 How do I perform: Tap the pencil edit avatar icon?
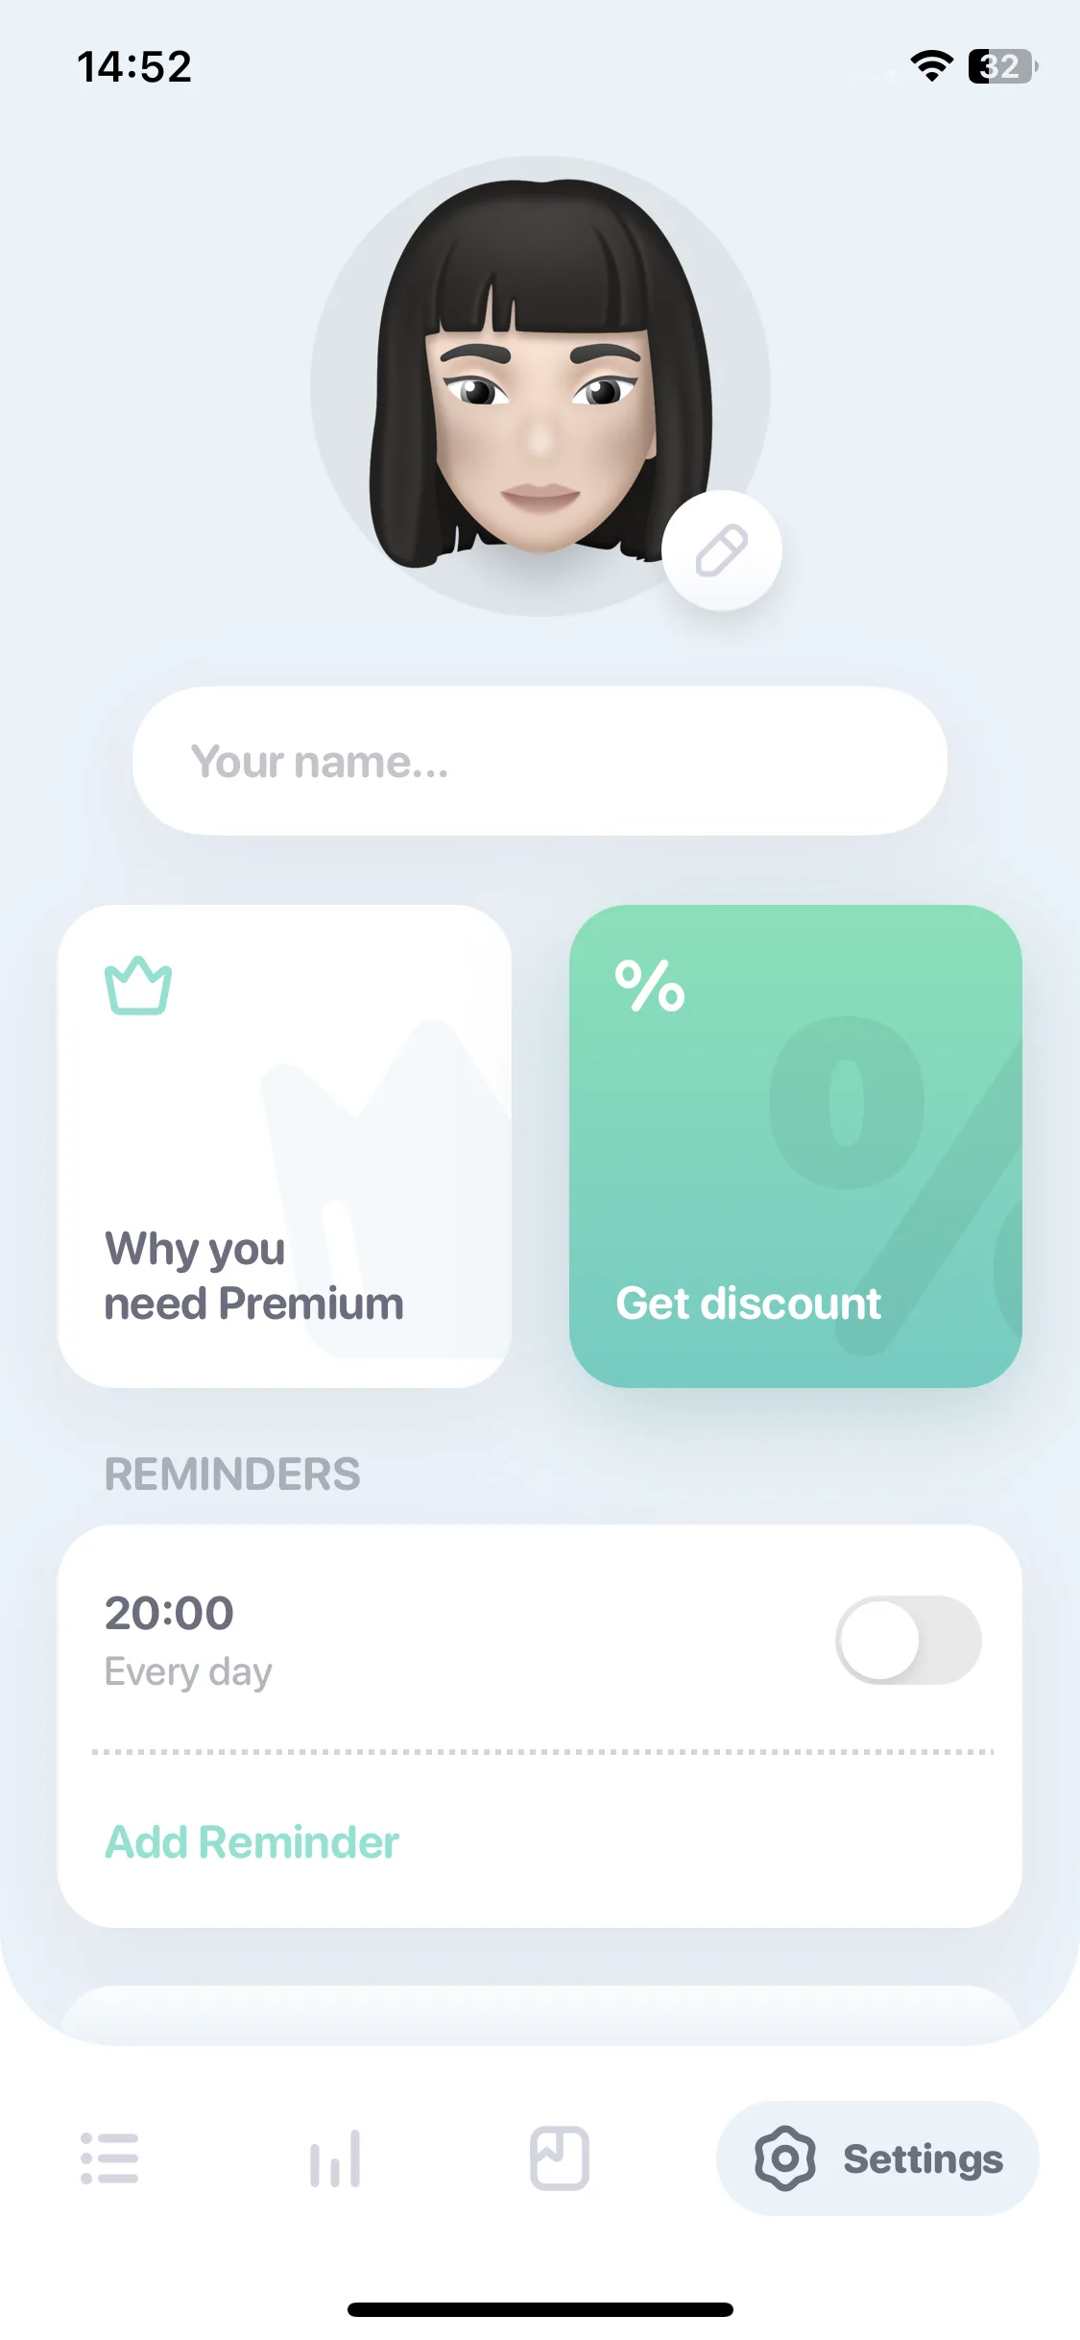(721, 550)
